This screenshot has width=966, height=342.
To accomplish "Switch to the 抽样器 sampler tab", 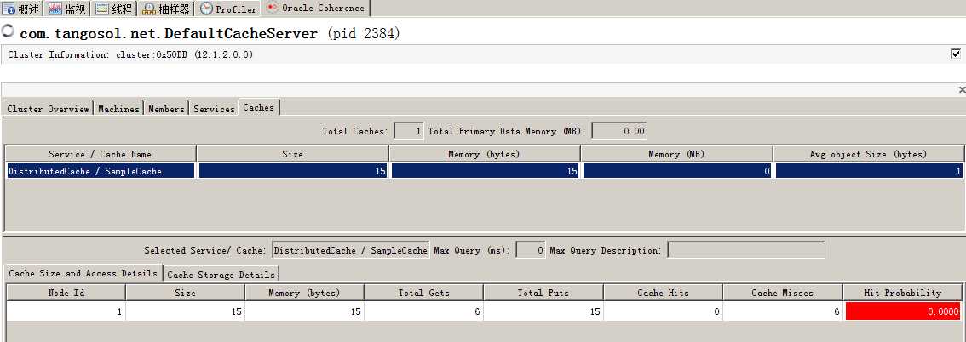I will 166,9.
